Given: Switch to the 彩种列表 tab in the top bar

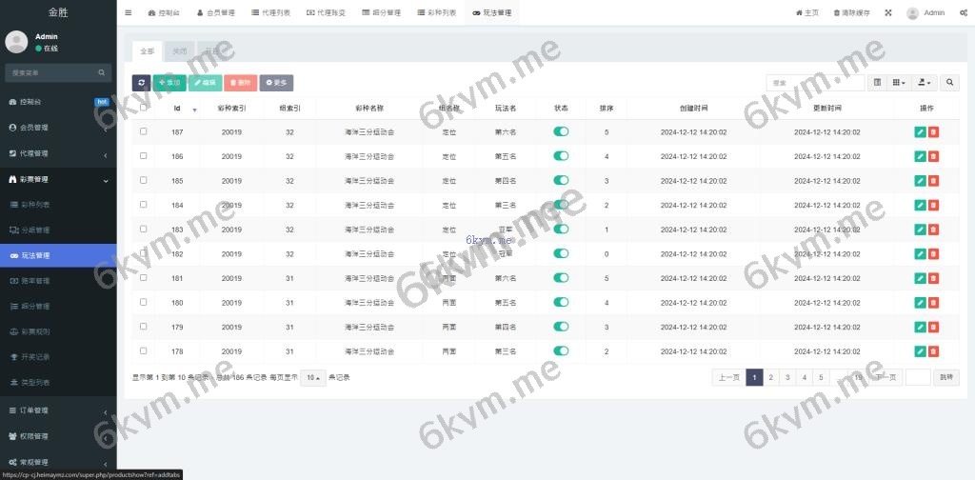Looking at the screenshot, I should 436,13.
